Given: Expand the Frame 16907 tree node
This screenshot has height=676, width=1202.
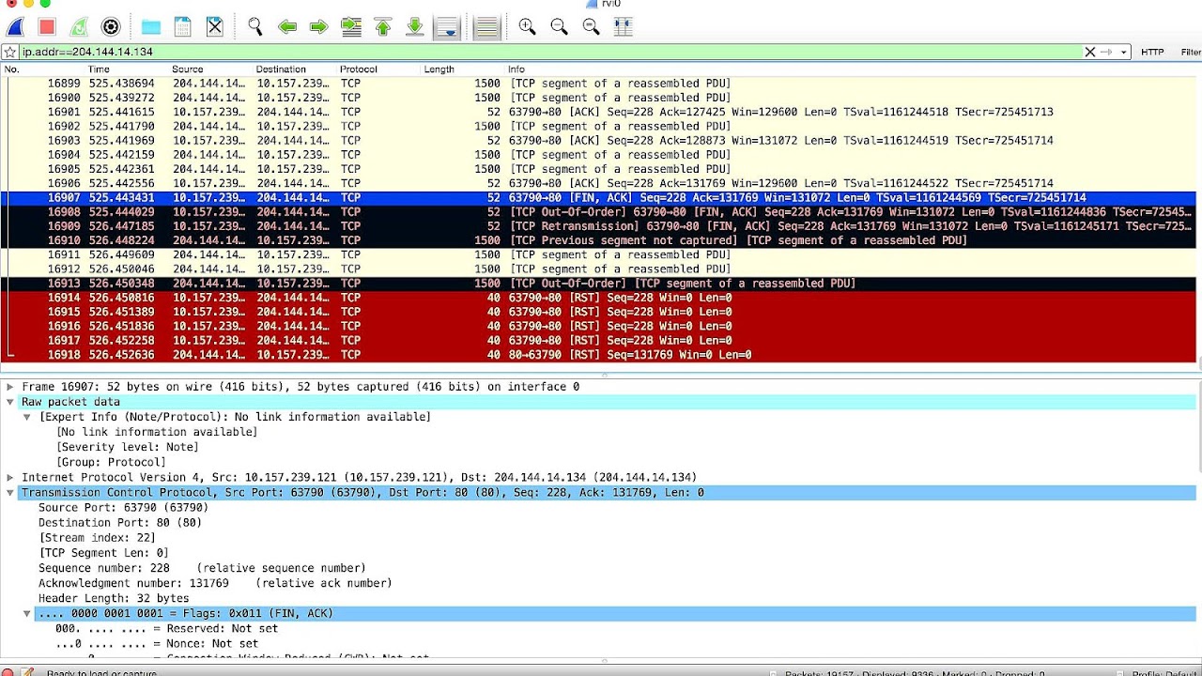Looking at the screenshot, I should click(x=10, y=387).
